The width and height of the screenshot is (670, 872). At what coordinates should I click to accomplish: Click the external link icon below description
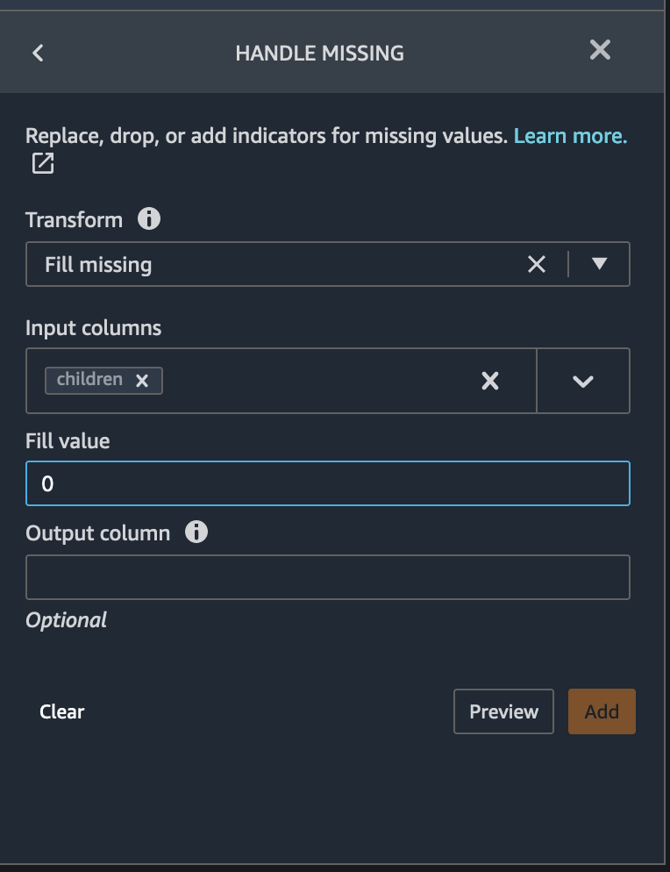pos(43,163)
